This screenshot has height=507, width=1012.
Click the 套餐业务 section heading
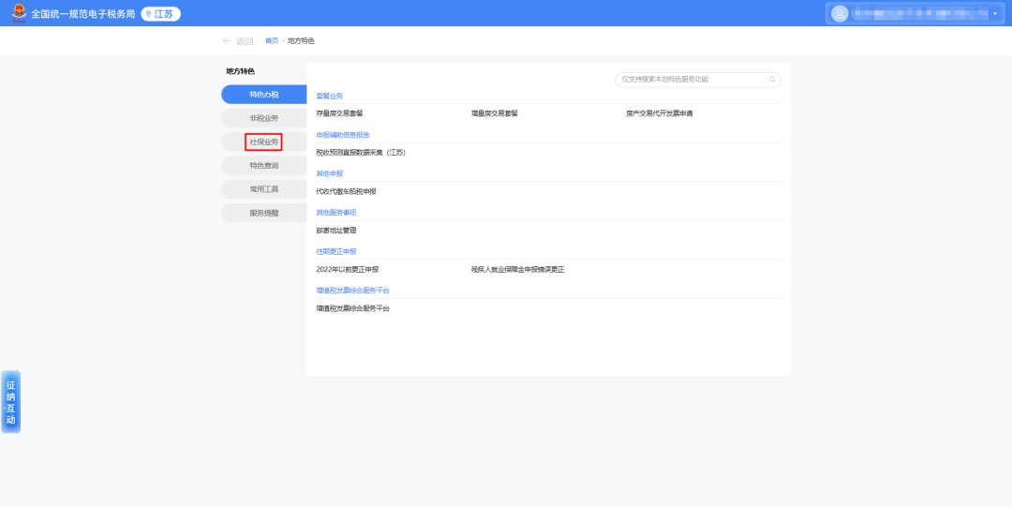coord(329,96)
